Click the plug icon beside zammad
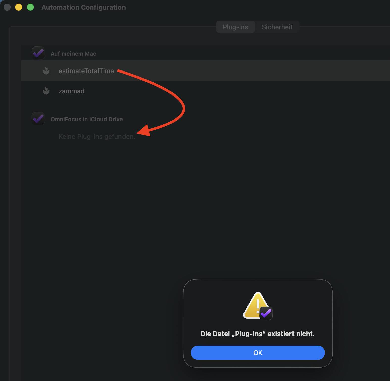This screenshot has width=390, height=381. (46, 91)
